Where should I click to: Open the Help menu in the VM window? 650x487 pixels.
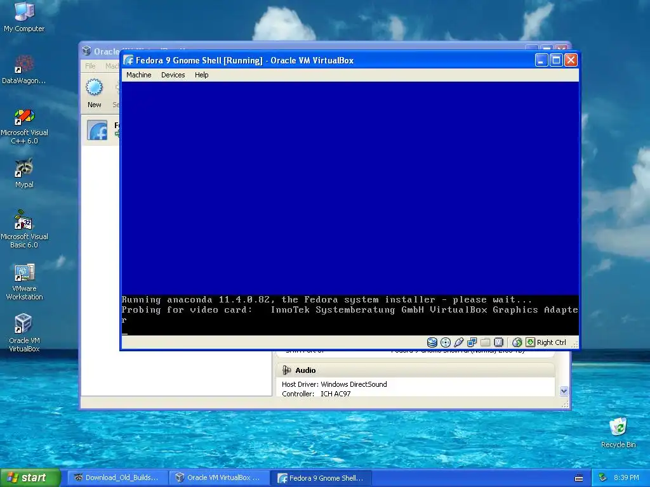pos(201,75)
